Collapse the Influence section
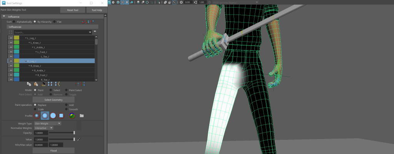Screen dimensions: 394x154 4,16
